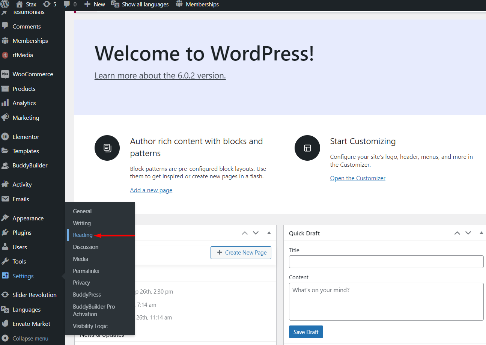Move the Quick Draft widget up using its arrow
Image resolution: width=486 pixels, height=345 pixels.
point(457,233)
